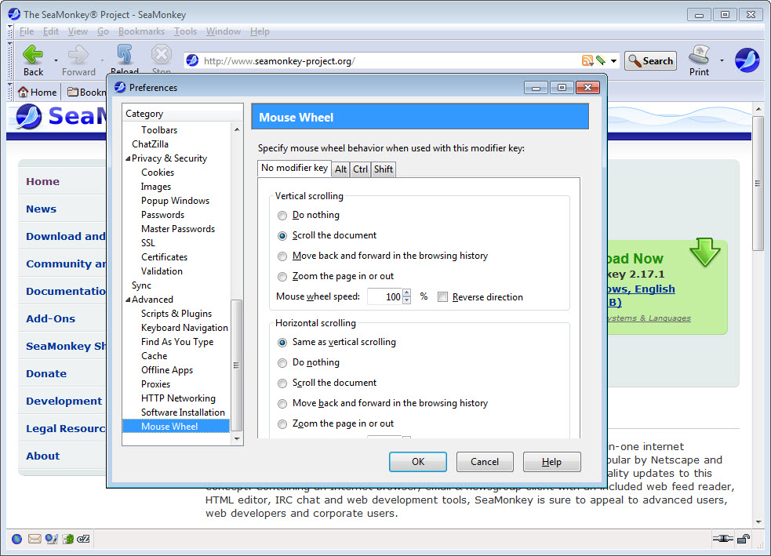Click the mouse wheel speed field
Screen dimensions: 771x556
(x=384, y=297)
